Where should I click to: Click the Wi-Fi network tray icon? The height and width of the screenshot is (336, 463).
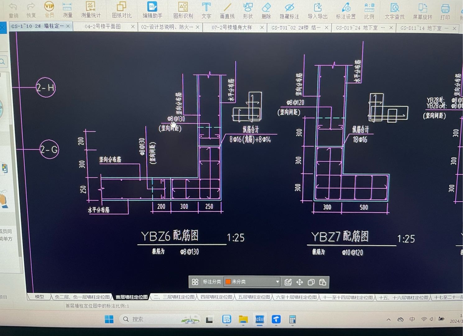coord(424,319)
